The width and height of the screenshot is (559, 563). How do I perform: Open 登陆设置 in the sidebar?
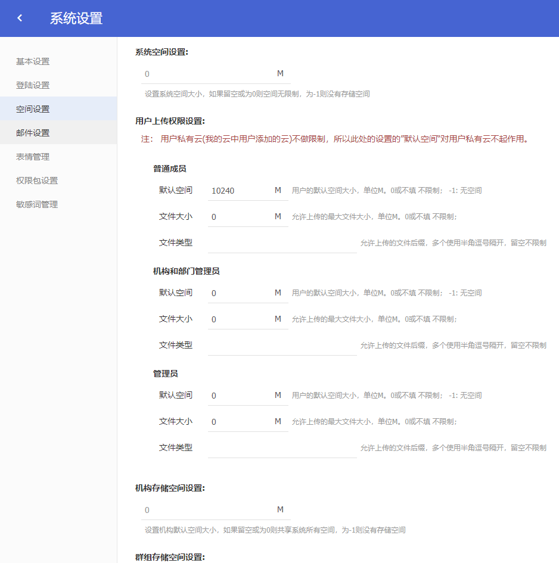33,85
